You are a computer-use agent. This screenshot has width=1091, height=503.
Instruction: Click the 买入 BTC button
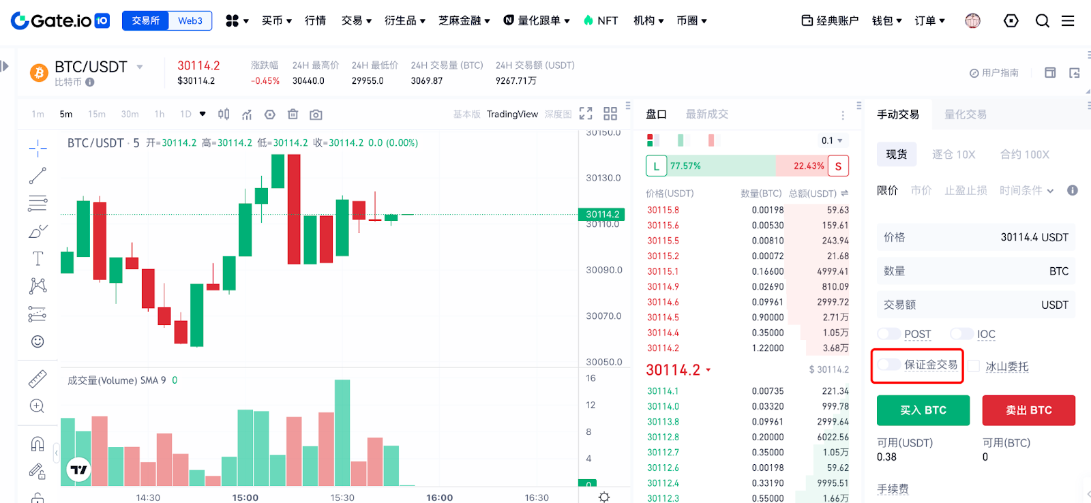click(923, 410)
